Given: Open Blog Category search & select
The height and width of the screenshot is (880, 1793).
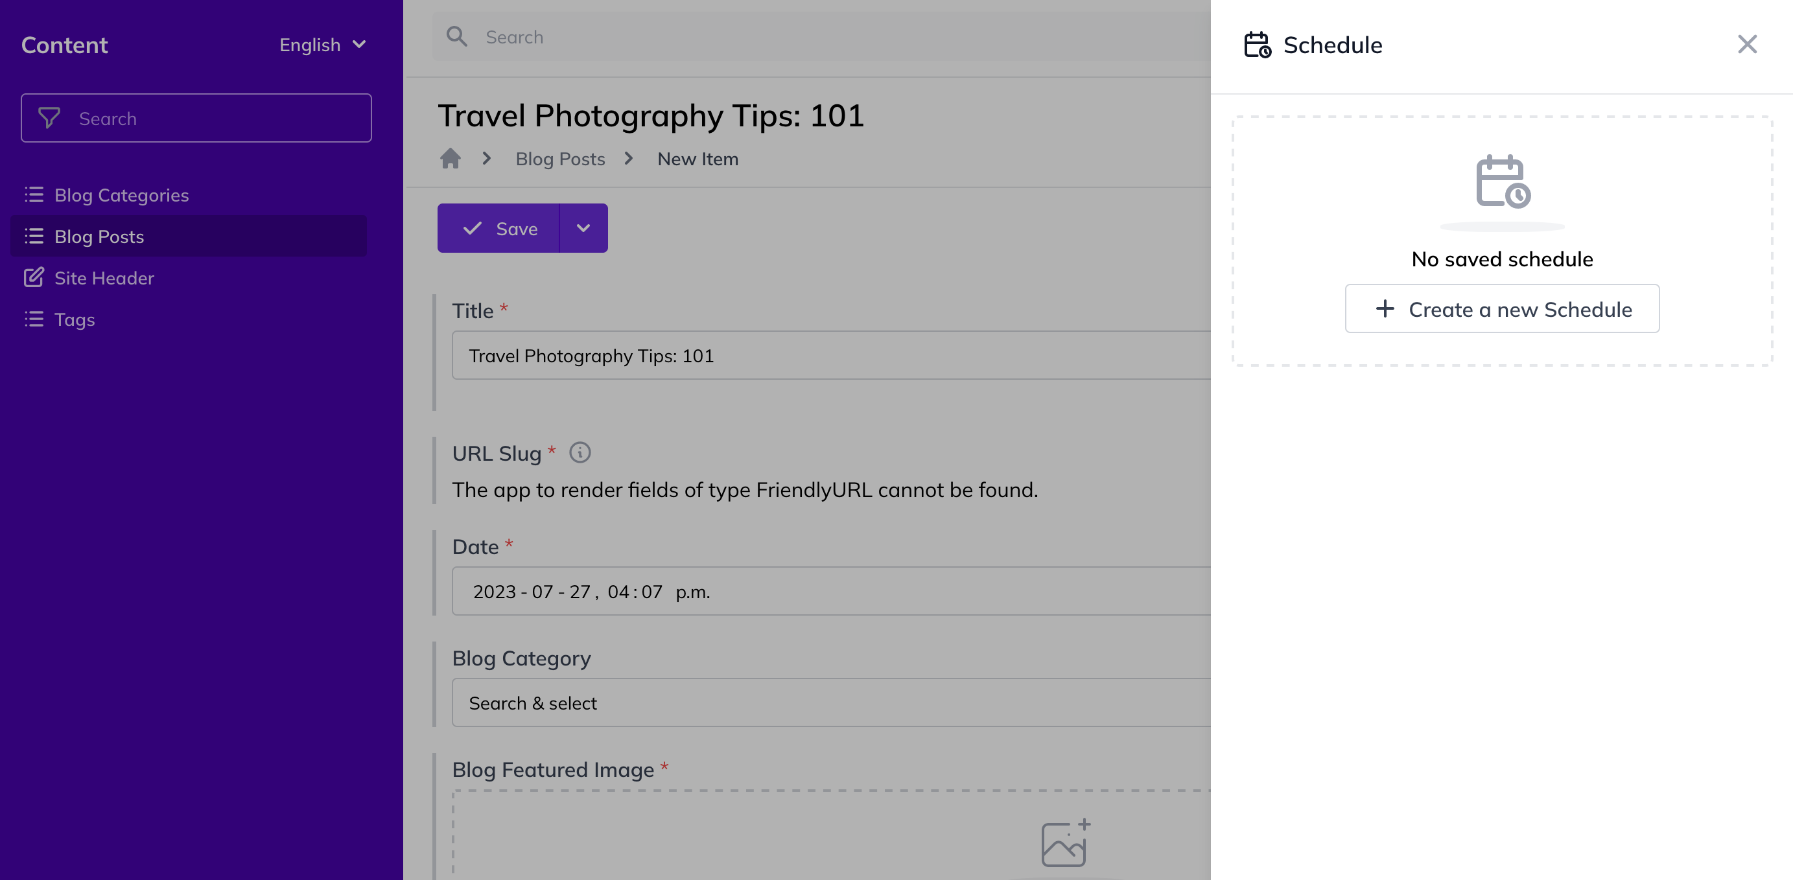Looking at the screenshot, I should coord(832,702).
